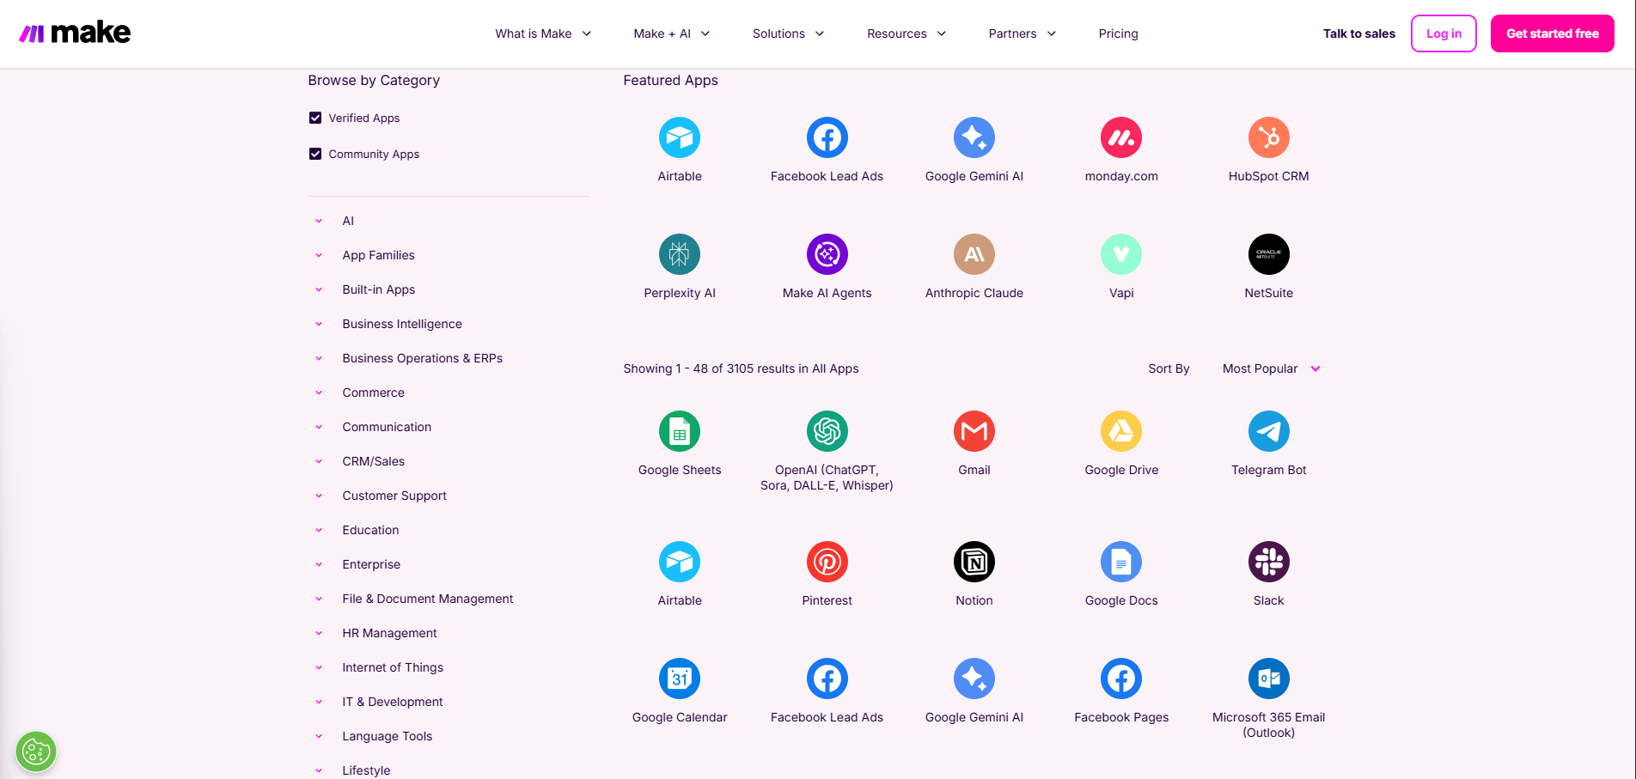1636x779 pixels.
Task: Open the Resources navigation menu
Action: 906,33
